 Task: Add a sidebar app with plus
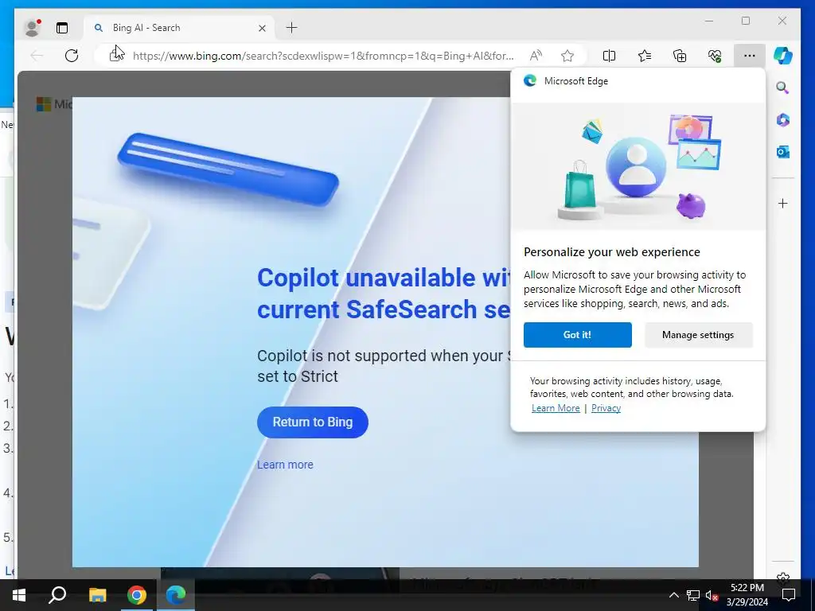click(x=783, y=203)
